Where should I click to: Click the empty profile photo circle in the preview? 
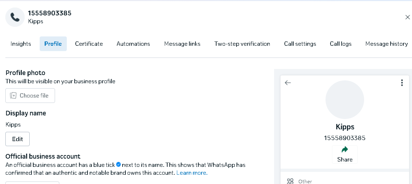coord(345,100)
